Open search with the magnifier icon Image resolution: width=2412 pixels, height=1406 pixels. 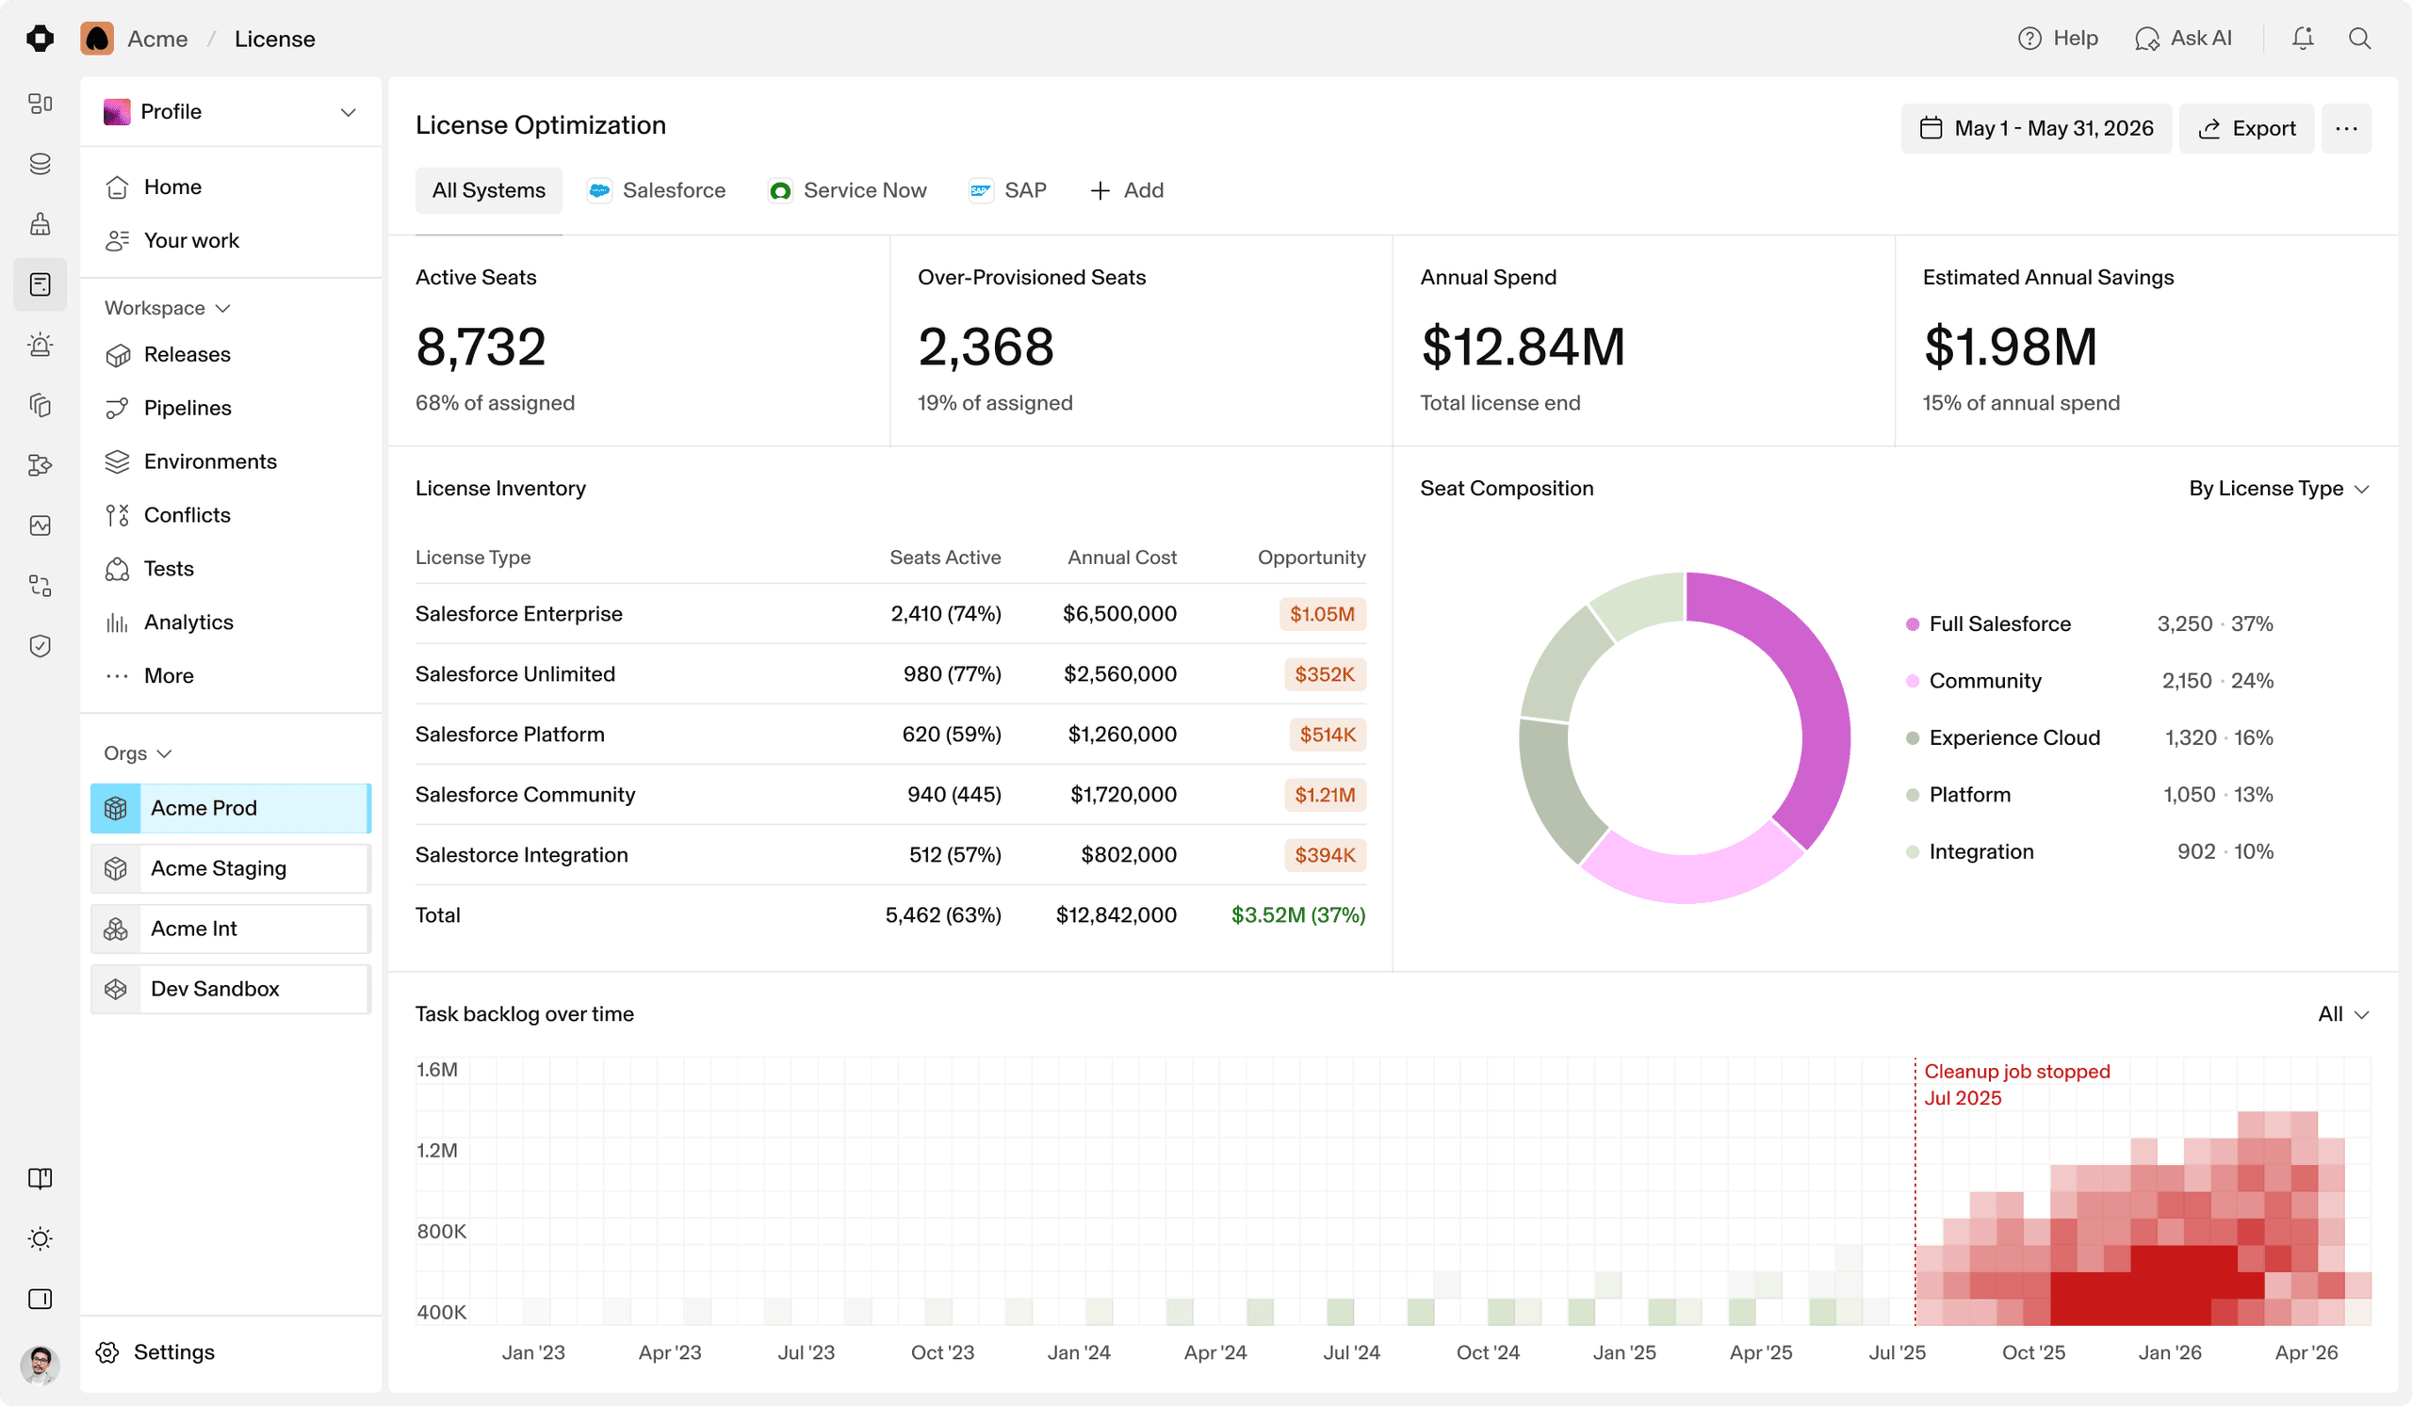[x=2359, y=39]
